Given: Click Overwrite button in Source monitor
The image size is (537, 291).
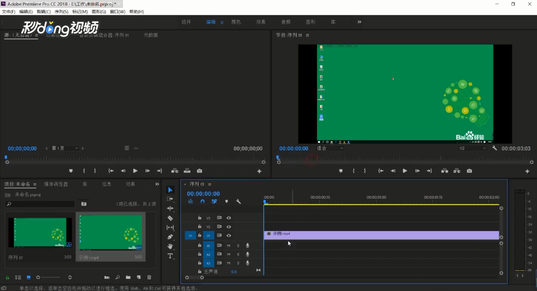Looking at the screenshot, I should pos(187,171).
